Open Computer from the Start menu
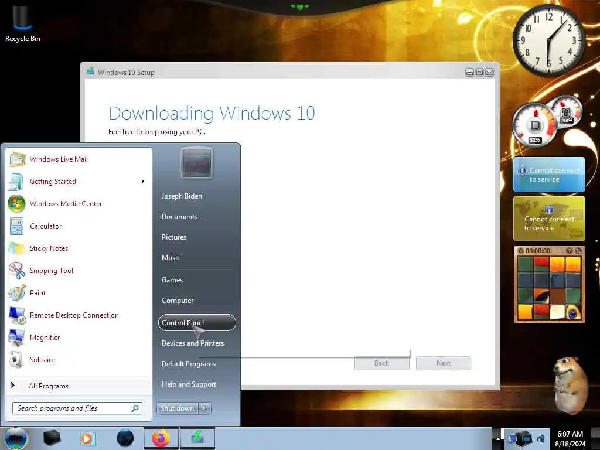Image resolution: width=600 pixels, height=450 pixels. point(178,301)
